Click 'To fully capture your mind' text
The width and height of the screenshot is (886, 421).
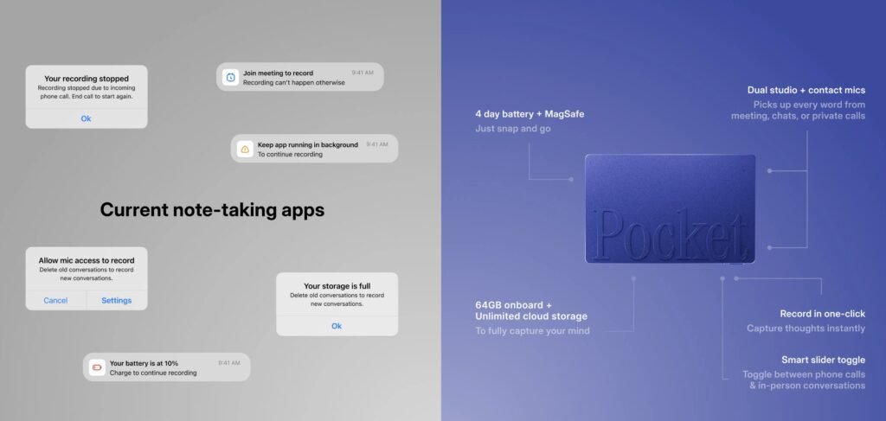point(532,331)
